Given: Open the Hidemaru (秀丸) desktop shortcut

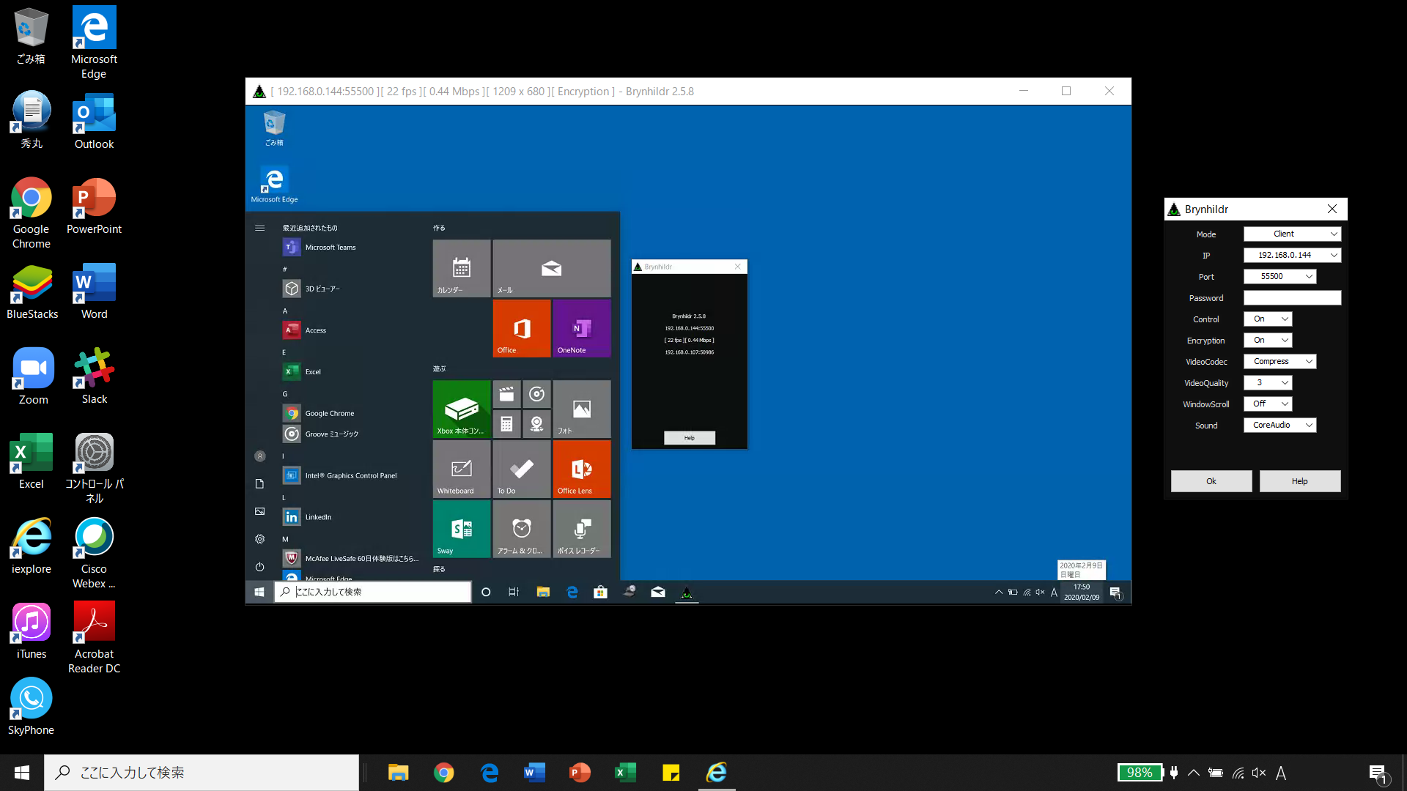Looking at the screenshot, I should pyautogui.click(x=31, y=120).
